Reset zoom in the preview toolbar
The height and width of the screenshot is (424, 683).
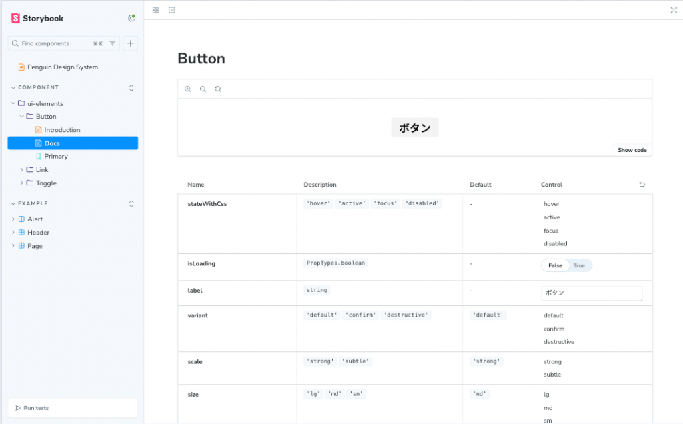coord(218,89)
